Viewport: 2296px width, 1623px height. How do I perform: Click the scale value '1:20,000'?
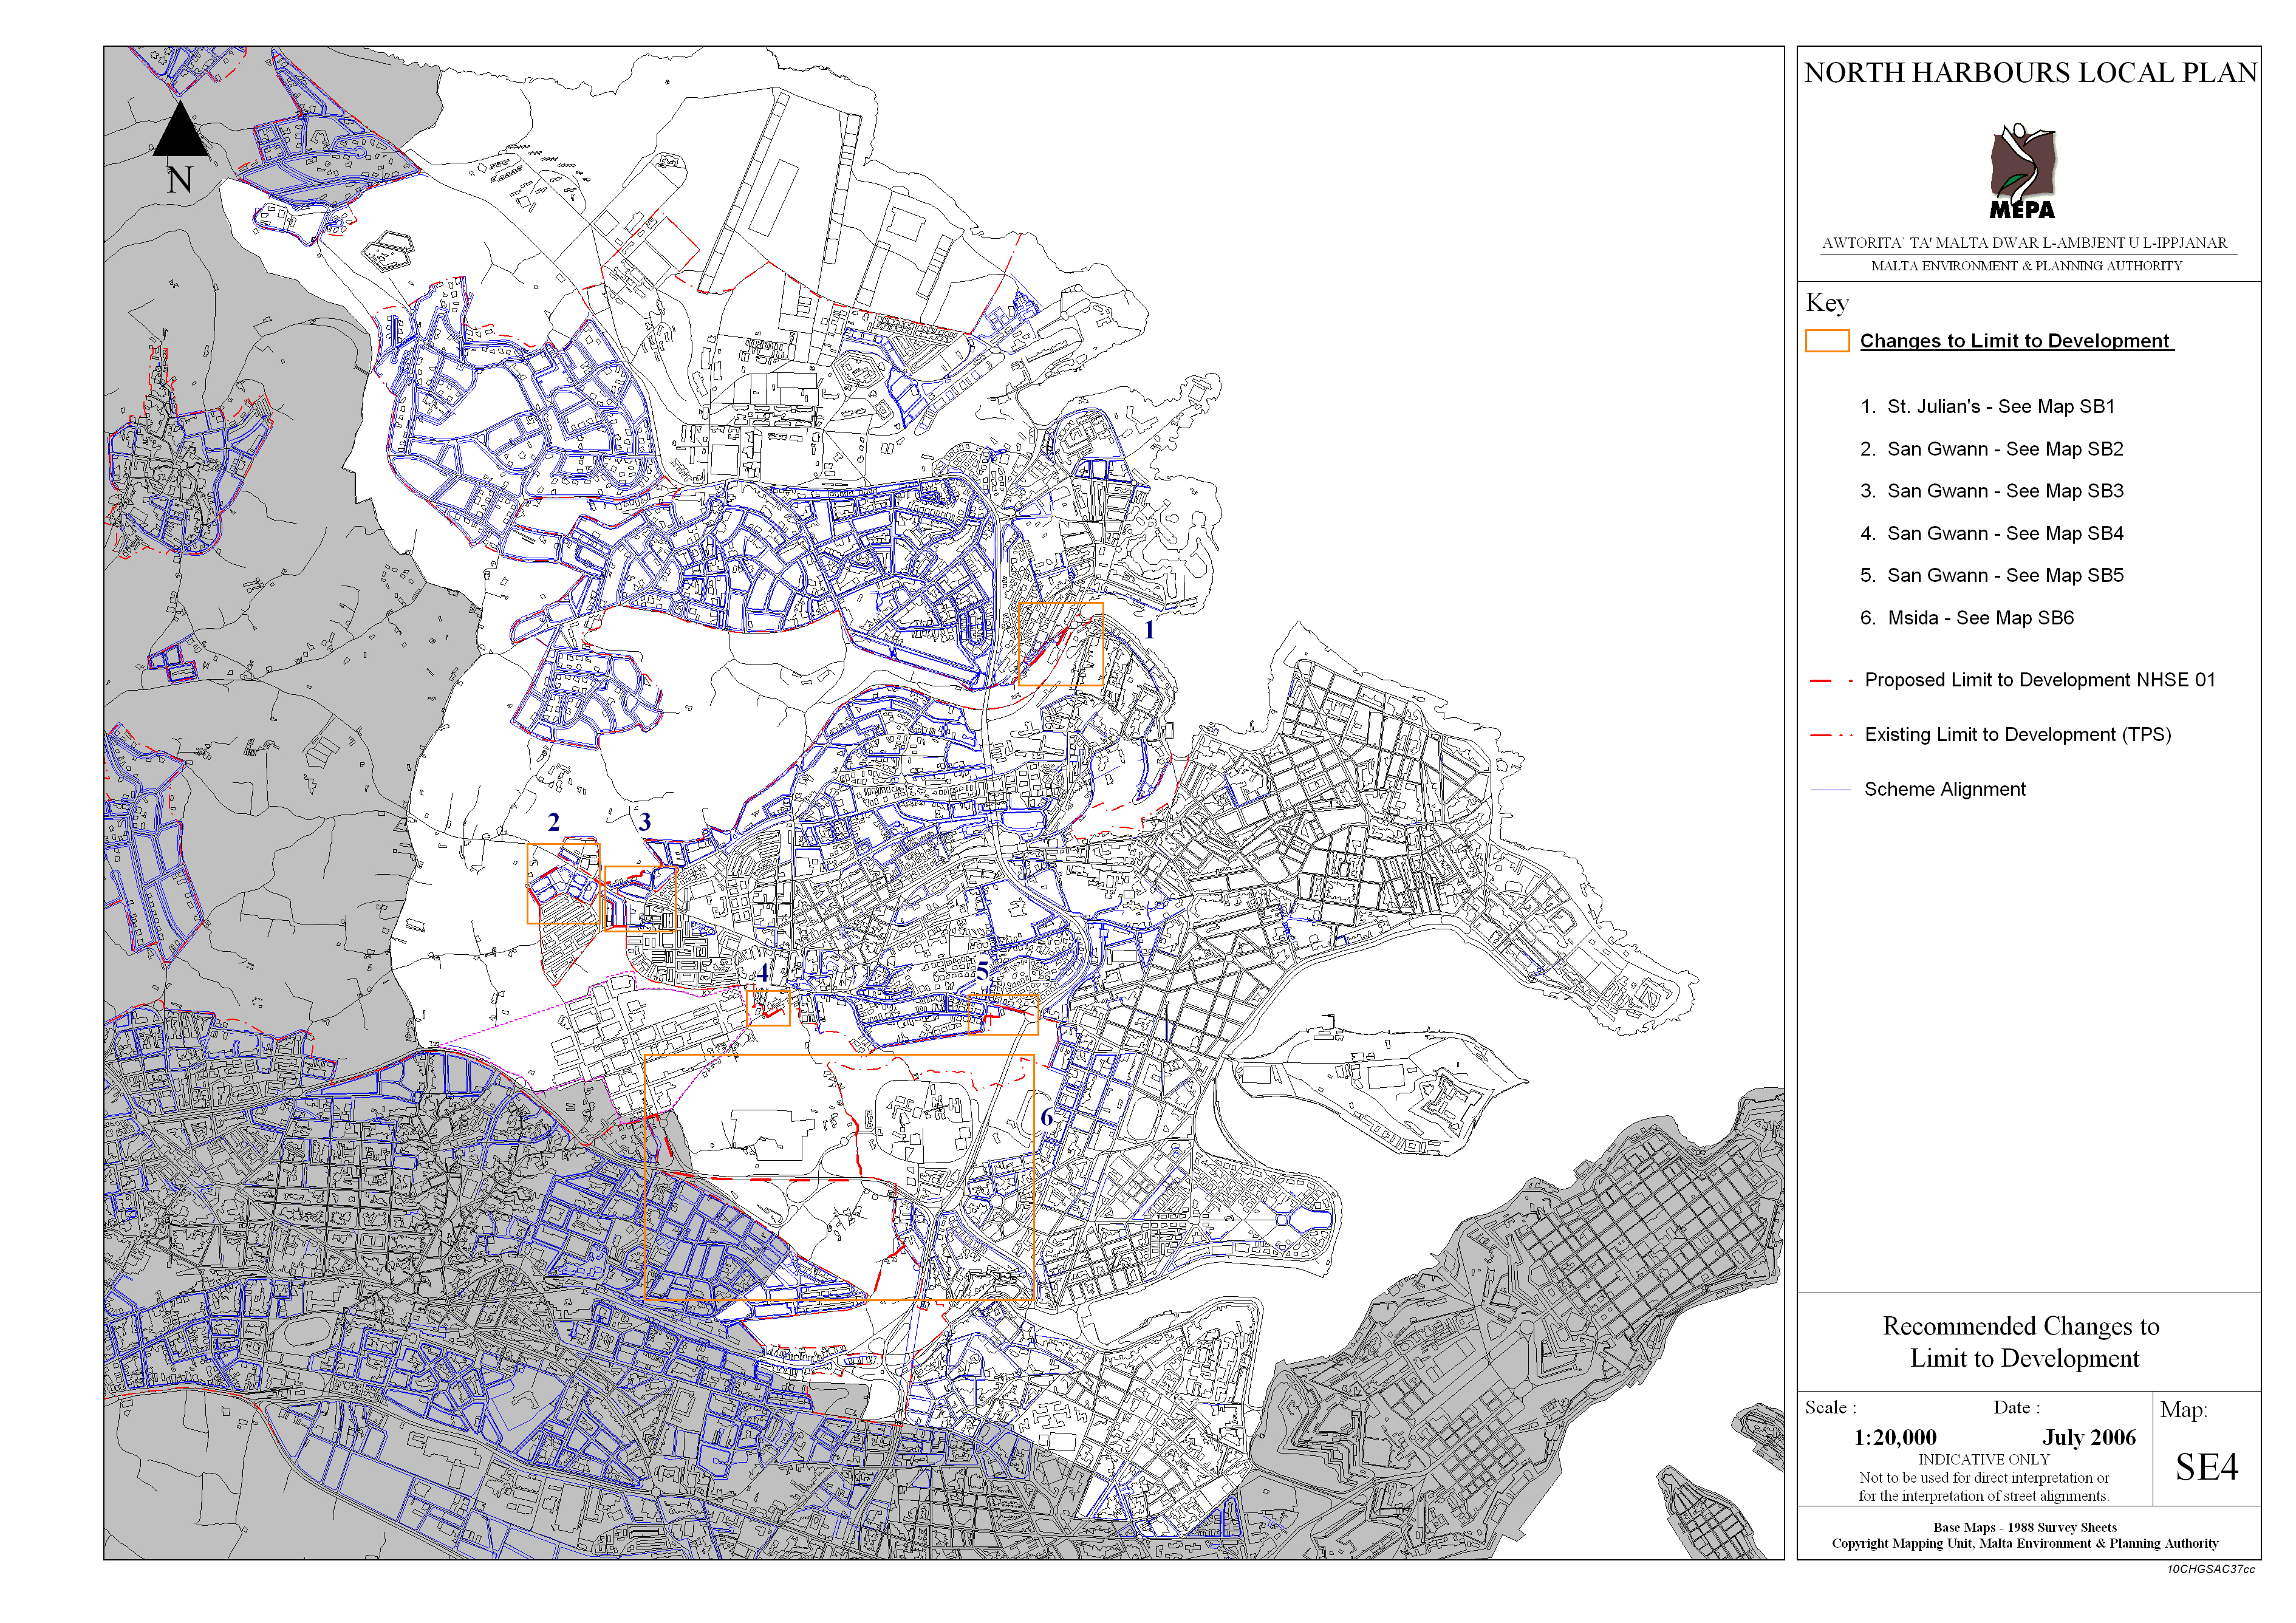click(x=1894, y=1438)
